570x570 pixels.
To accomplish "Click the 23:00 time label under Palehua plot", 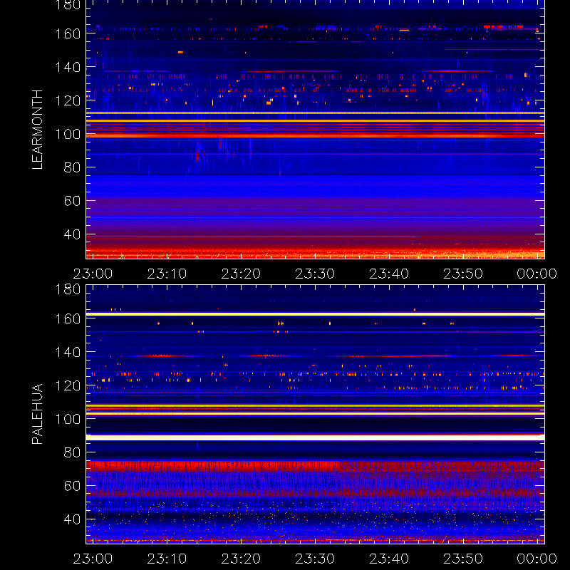I will [93, 559].
